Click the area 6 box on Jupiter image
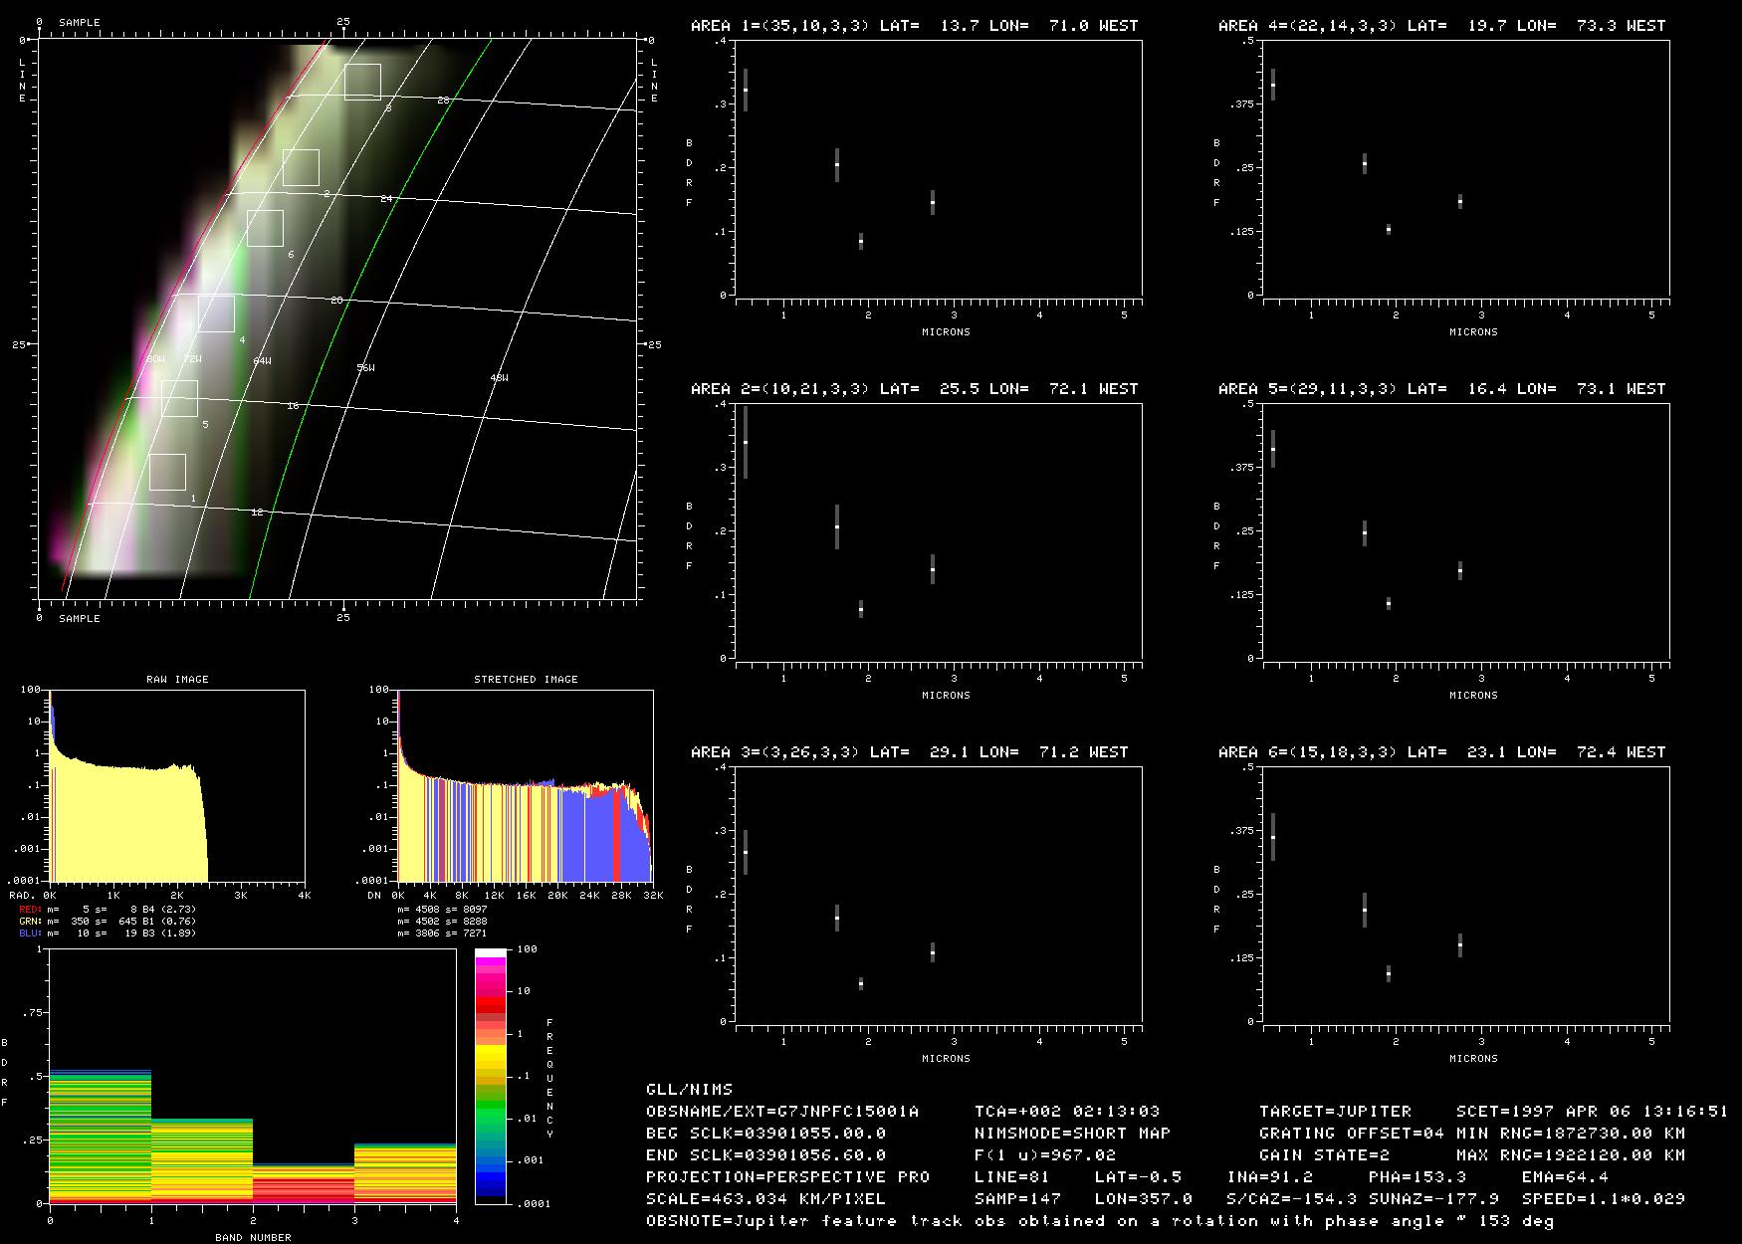Image resolution: width=1742 pixels, height=1244 pixels. click(265, 228)
